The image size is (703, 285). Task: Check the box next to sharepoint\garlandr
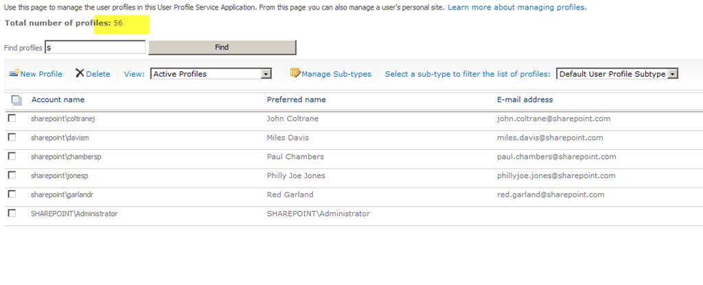tap(12, 194)
